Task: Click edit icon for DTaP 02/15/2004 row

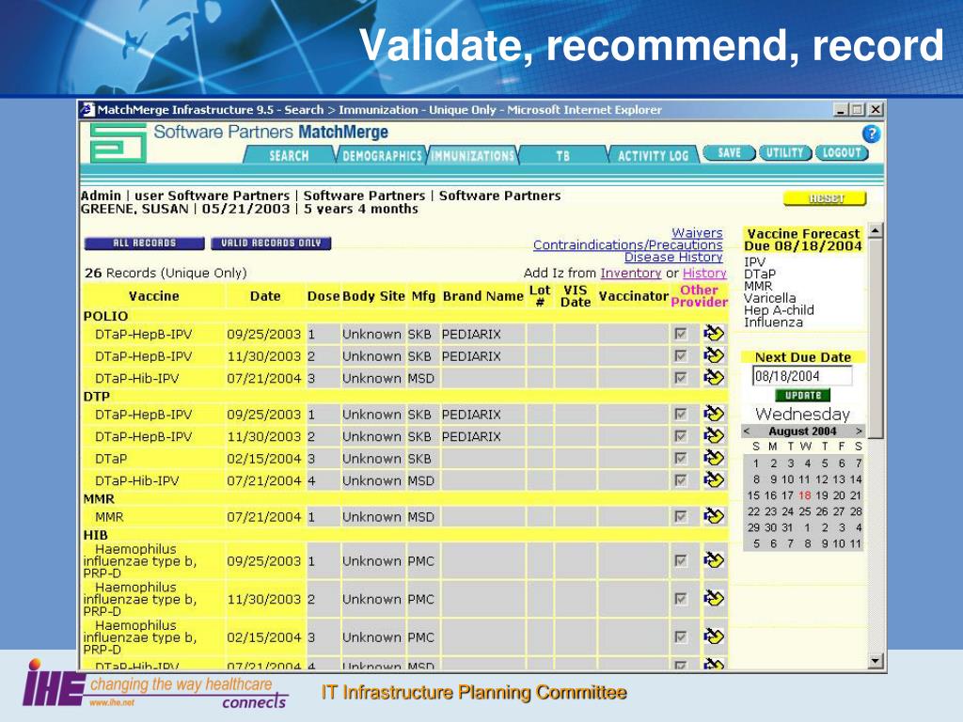Action: [714, 458]
